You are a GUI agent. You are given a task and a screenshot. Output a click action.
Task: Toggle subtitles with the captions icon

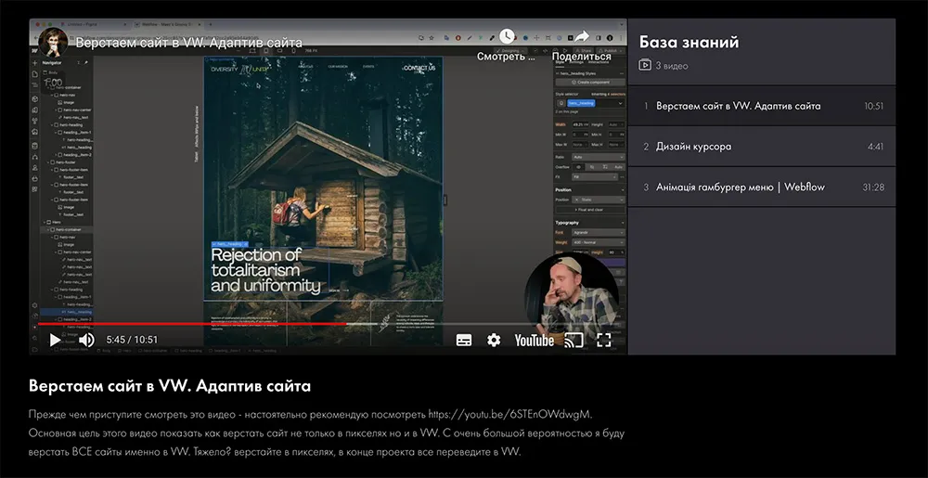(x=464, y=340)
